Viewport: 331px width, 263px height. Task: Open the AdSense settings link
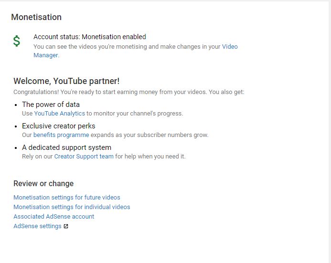[x=37, y=226]
